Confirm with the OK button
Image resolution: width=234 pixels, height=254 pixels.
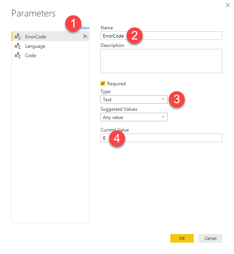[x=182, y=238]
